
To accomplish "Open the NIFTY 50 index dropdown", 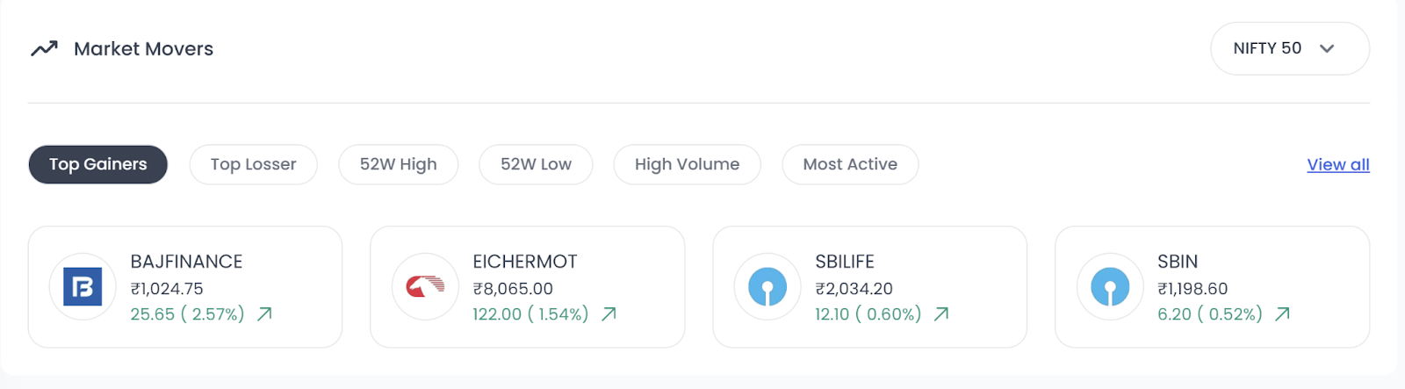I will 1267,48.
